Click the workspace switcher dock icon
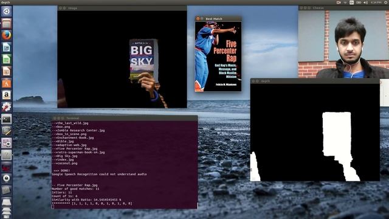This screenshot has width=389, height=219. tap(7, 190)
